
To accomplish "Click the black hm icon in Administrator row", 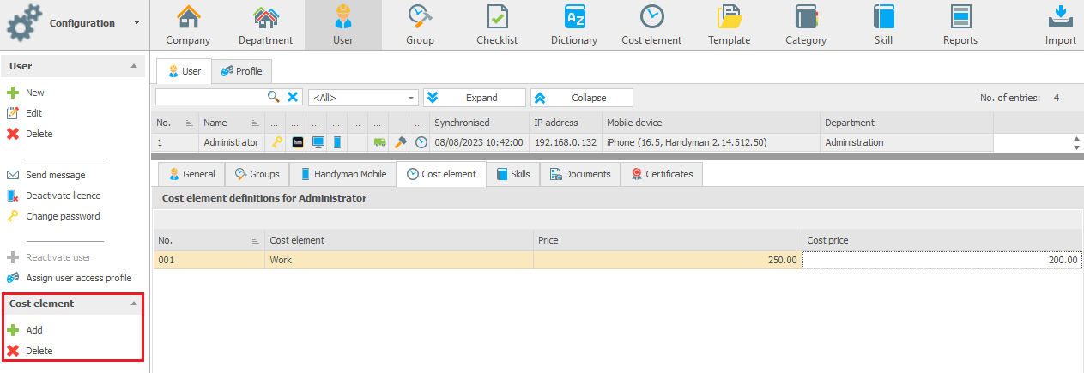I will [298, 142].
